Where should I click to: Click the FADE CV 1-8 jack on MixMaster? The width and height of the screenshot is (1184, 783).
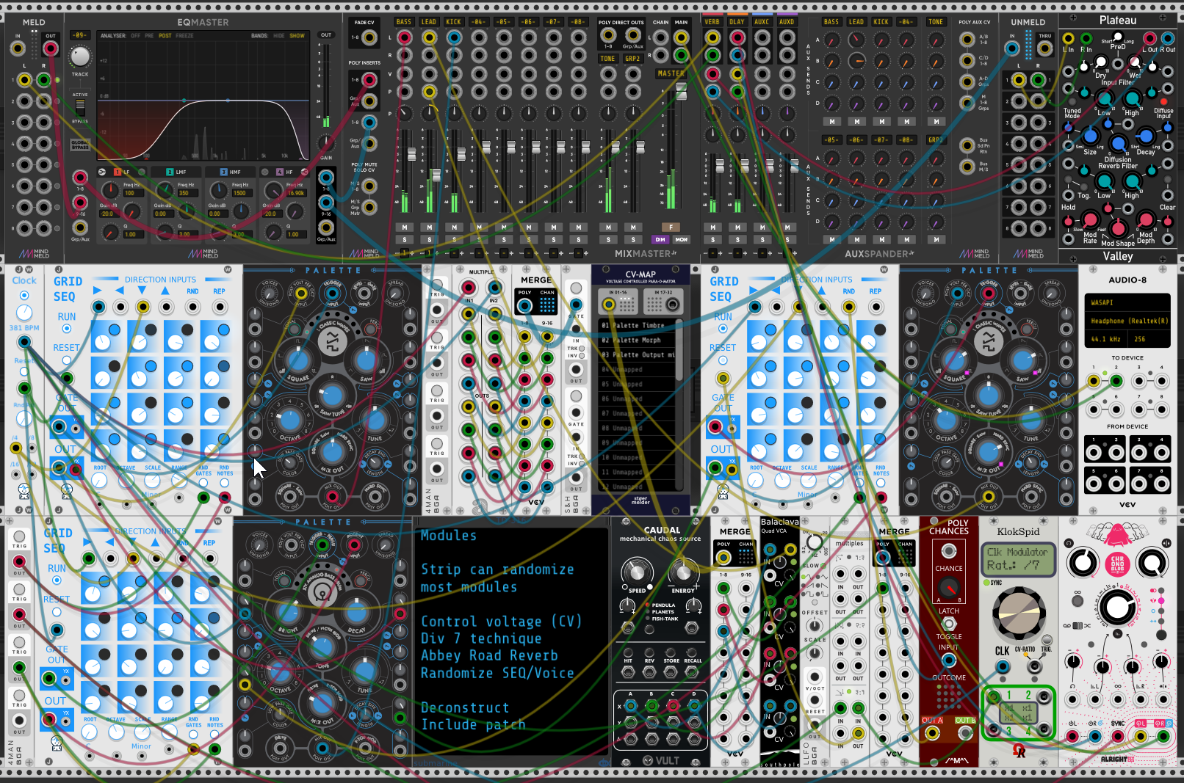(x=369, y=37)
